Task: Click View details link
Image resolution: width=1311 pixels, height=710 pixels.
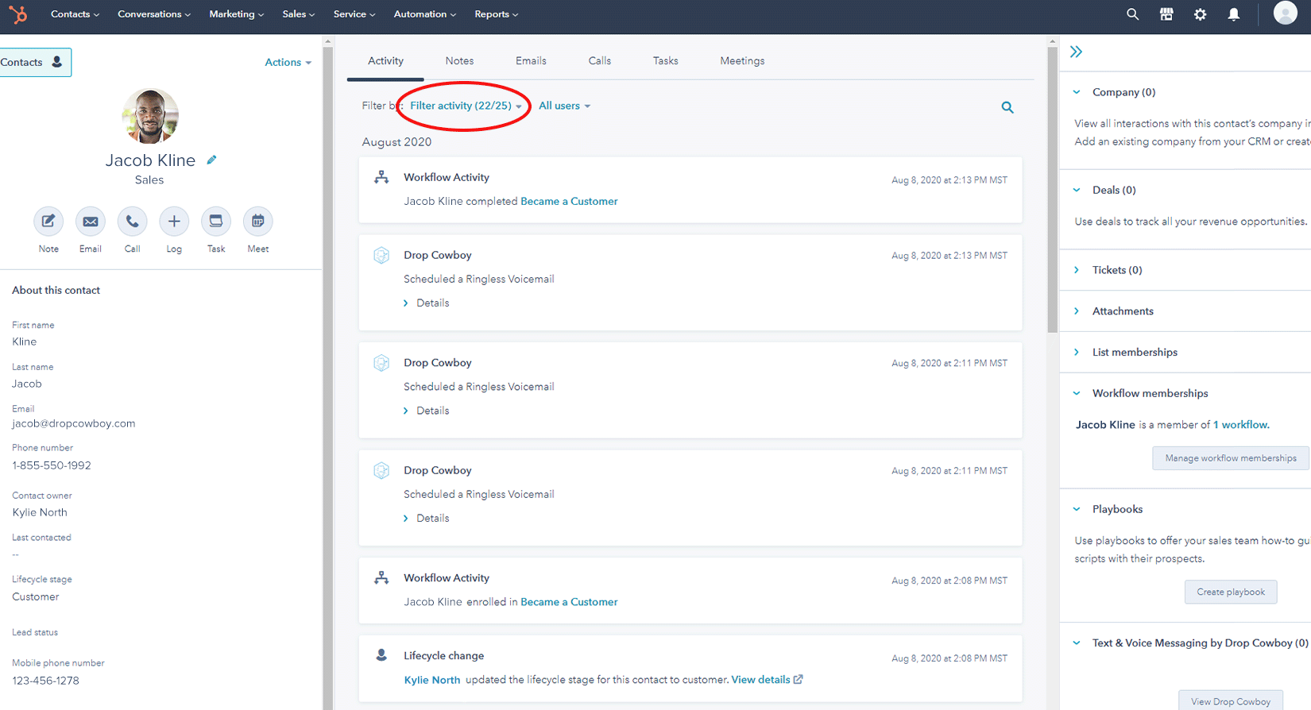Action: (x=760, y=680)
